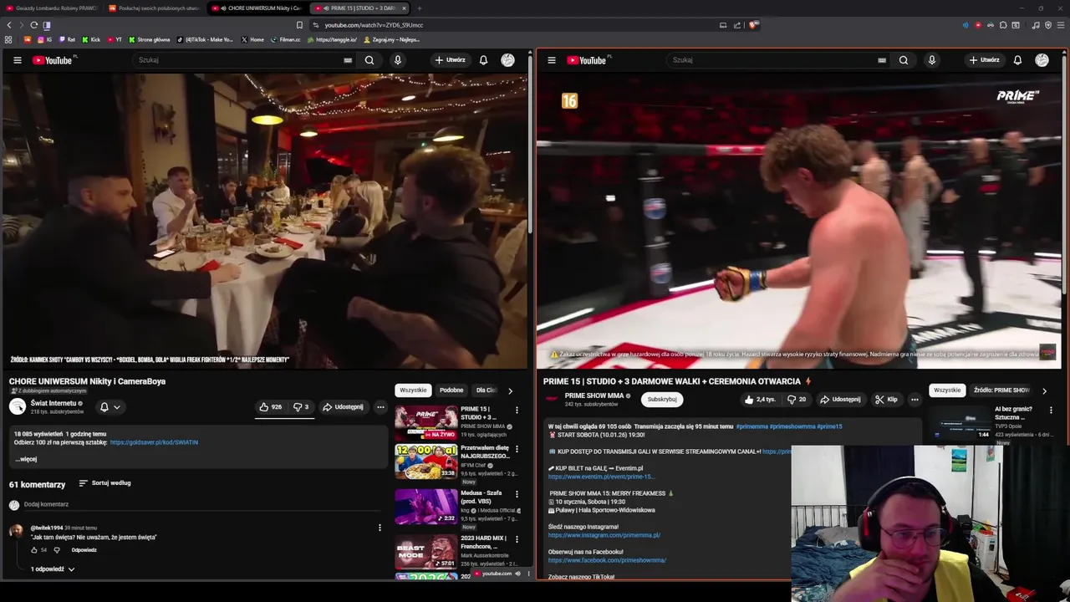1070x602 pixels.
Task: Like the PRIME 15 stream (2,4 tys.)
Action: tap(761, 400)
